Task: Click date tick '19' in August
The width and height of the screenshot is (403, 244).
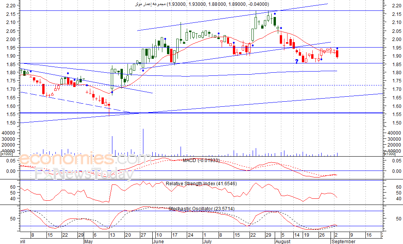Action: [307, 235]
